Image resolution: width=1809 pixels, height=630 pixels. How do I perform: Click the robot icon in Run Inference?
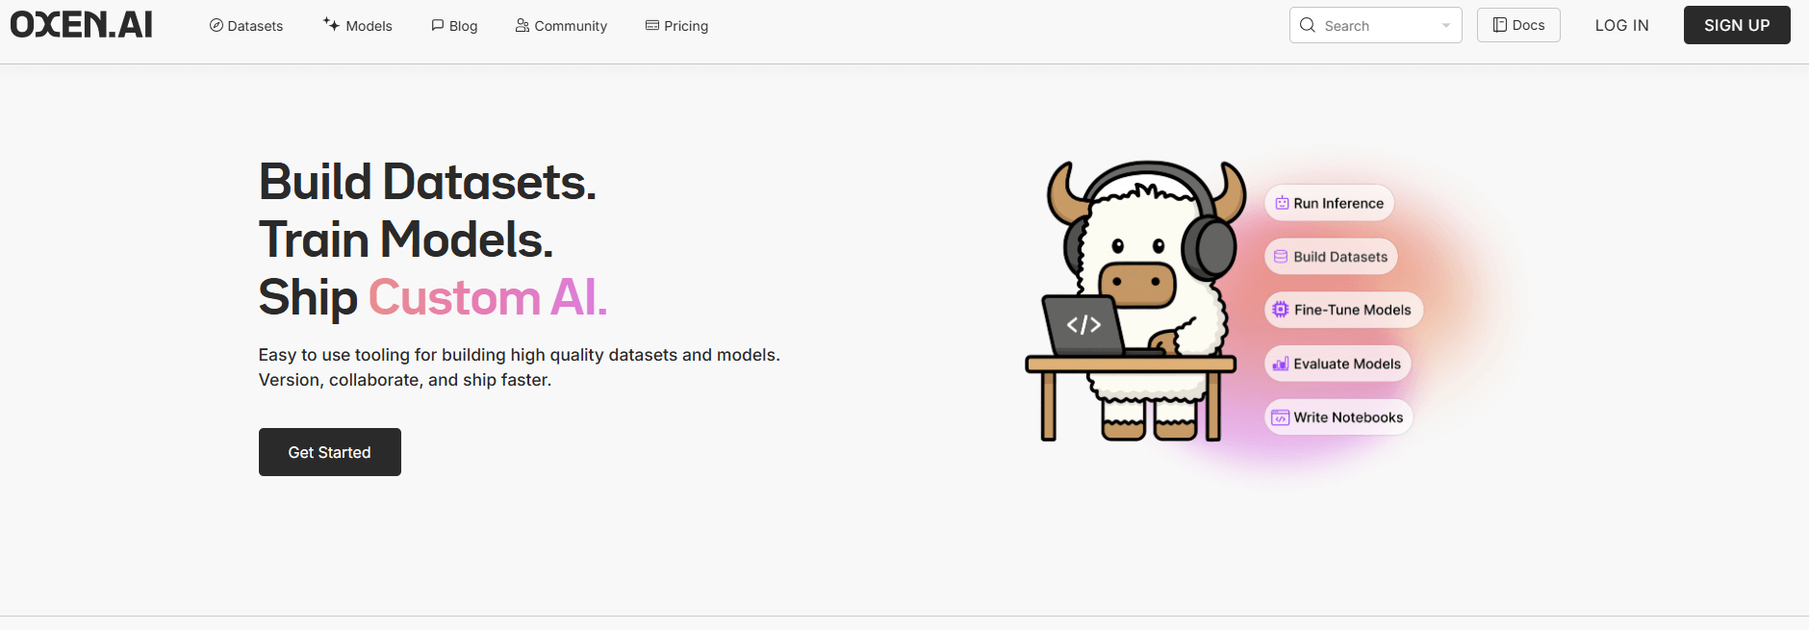(x=1282, y=203)
